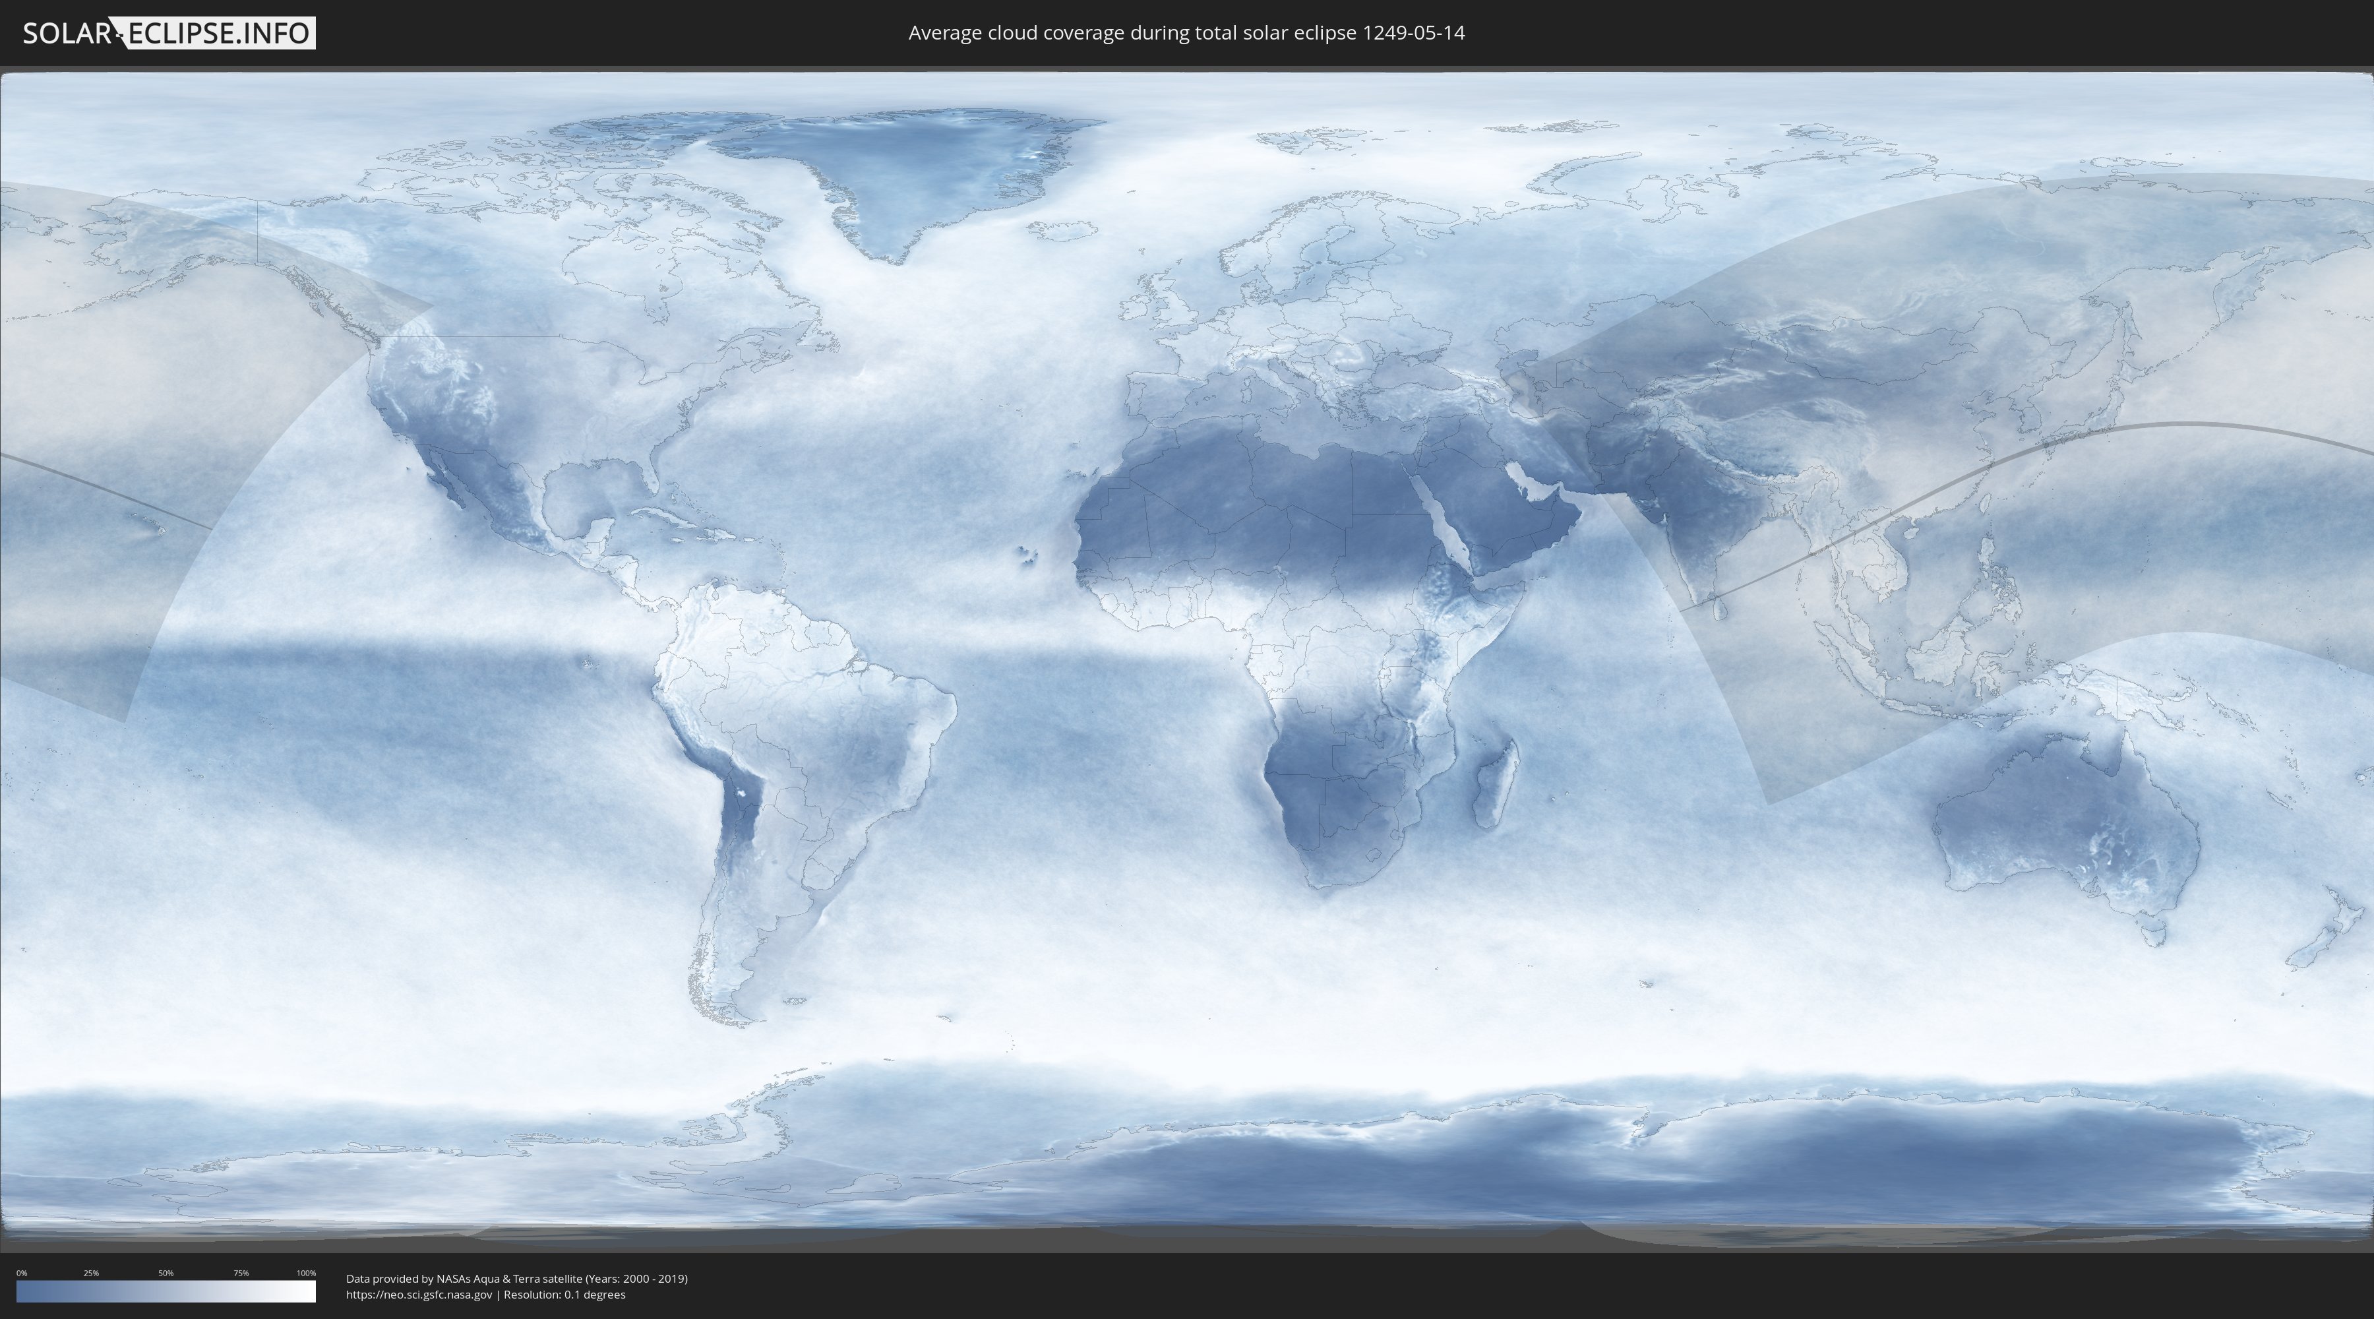Click the Resolution: 0.1 degrees text
The height and width of the screenshot is (1319, 2374).
click(564, 1294)
